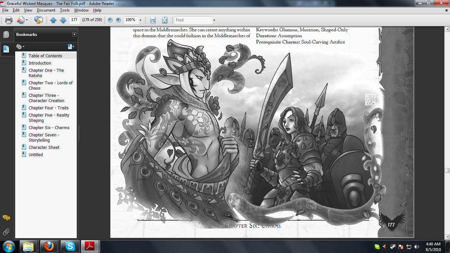This screenshot has height=253, width=450.
Task: Open bookmark Chapter One - The Raksha
Action: click(x=46, y=73)
